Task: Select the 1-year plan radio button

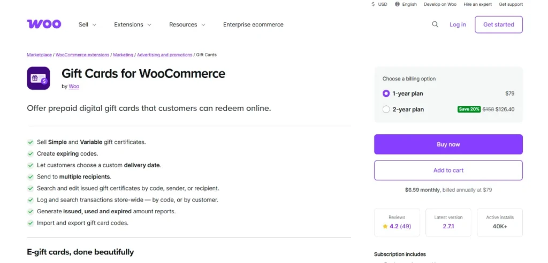Action: (x=386, y=94)
